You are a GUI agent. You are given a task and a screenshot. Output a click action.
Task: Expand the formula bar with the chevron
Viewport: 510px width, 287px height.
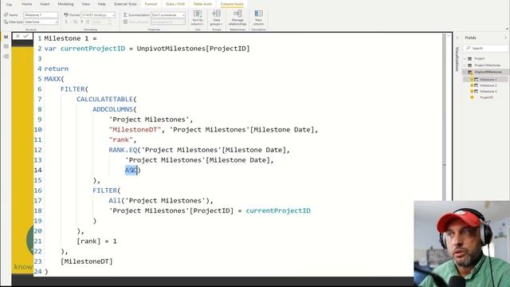(449, 36)
